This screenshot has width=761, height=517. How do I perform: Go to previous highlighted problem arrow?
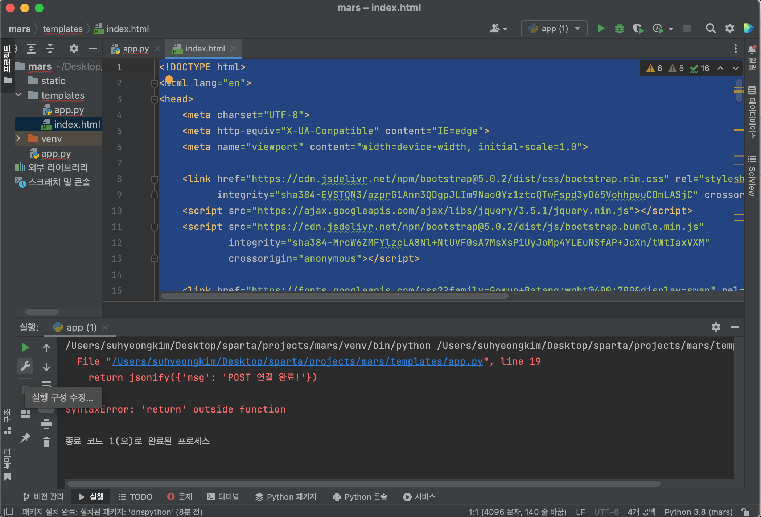point(720,69)
